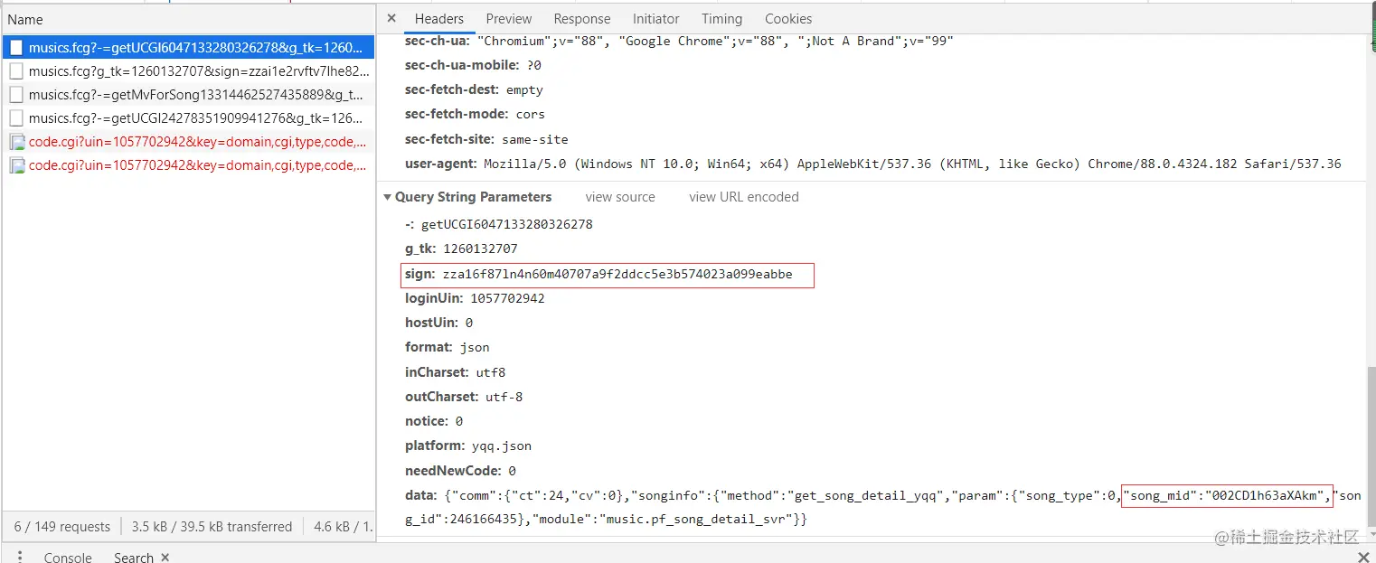Click the sec-ch-ua-mobile header row

tap(473, 65)
